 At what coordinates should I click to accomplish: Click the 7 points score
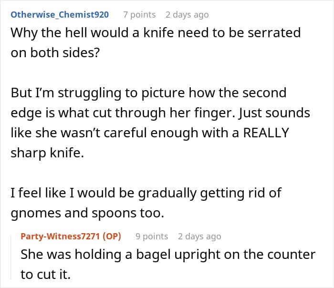click(x=139, y=14)
